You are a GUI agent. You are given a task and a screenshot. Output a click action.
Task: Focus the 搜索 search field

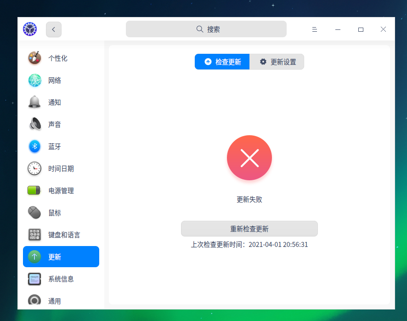[x=206, y=29]
